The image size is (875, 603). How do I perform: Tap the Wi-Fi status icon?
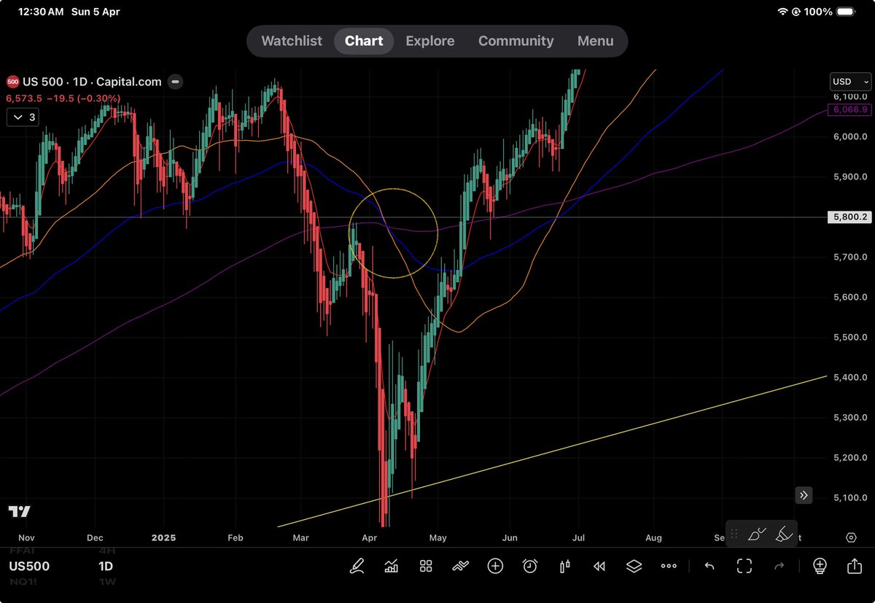pos(783,12)
